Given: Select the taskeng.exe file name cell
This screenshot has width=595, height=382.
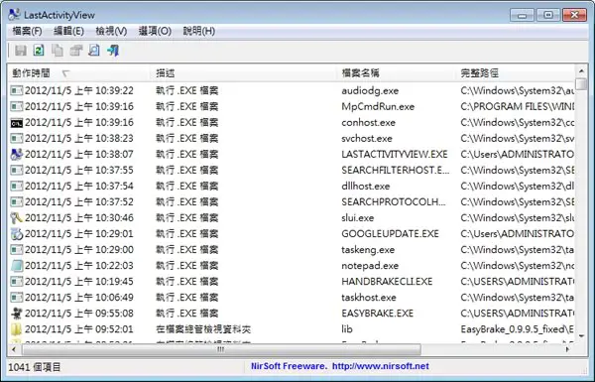Looking at the screenshot, I should click(368, 250).
